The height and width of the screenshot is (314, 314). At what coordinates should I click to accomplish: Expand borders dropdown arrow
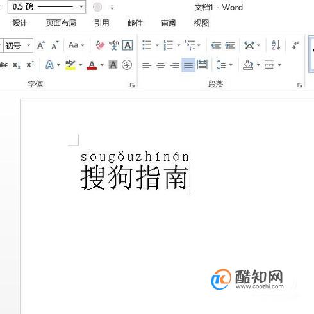(x=279, y=65)
